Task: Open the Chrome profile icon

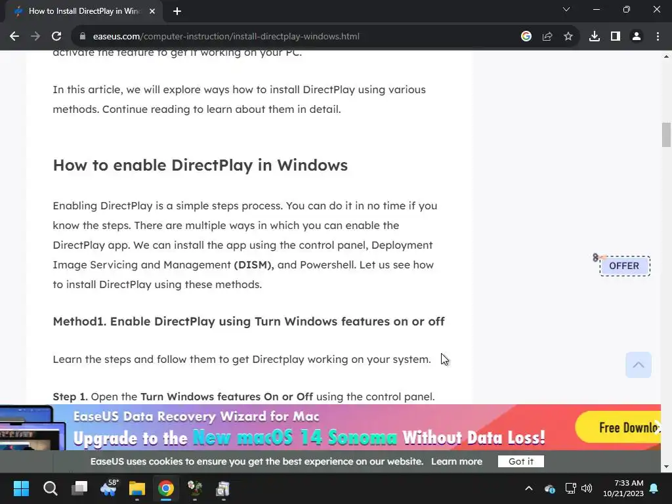Action: pyautogui.click(x=637, y=37)
